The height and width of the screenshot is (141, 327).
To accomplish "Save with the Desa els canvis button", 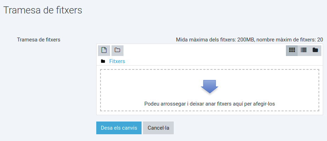I will 119,128.
